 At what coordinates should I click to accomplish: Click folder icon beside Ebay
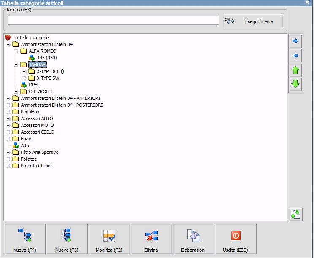click(16, 139)
